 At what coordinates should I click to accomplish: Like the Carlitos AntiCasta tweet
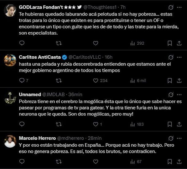click(96, 80)
